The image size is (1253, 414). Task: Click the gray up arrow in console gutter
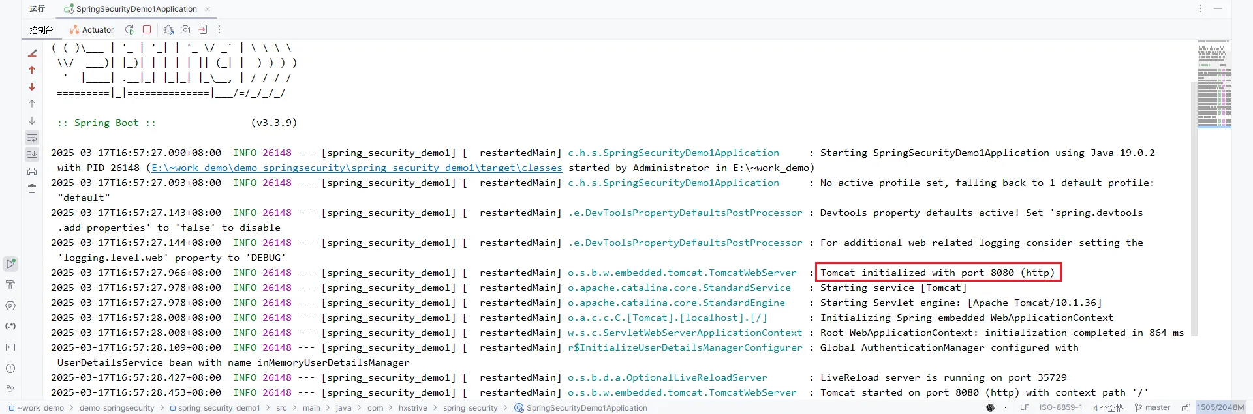[32, 104]
